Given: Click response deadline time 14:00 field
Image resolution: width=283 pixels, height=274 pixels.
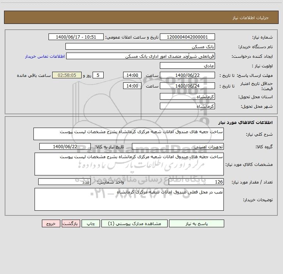Looking at the screenshot, I should pos(132,75).
